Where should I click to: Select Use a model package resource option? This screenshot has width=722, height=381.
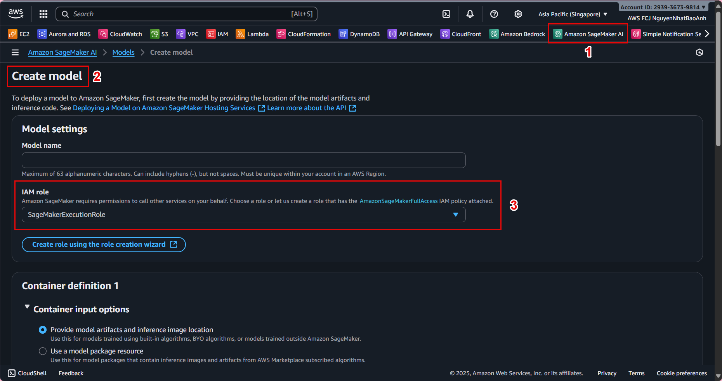[43, 351]
